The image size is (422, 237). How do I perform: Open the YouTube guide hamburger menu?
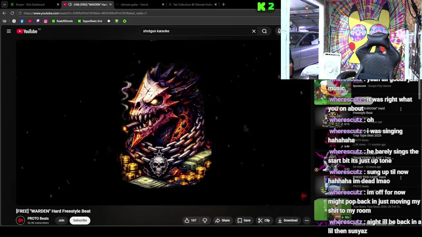tap(9, 31)
